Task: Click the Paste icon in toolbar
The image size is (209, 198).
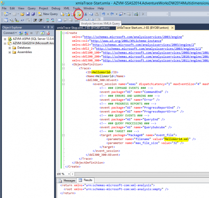Action: pos(97,14)
